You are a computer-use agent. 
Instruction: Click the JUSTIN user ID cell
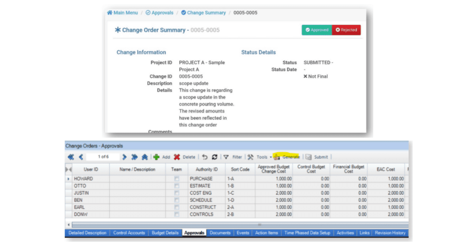[x=91, y=193]
